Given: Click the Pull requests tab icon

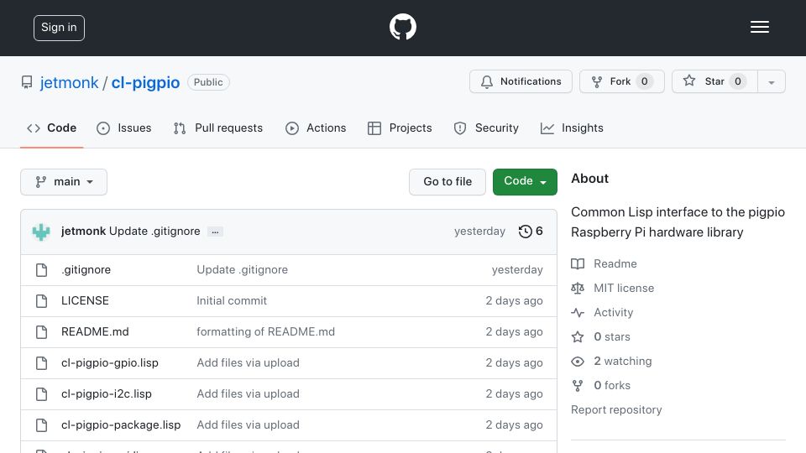Looking at the screenshot, I should click(x=180, y=128).
